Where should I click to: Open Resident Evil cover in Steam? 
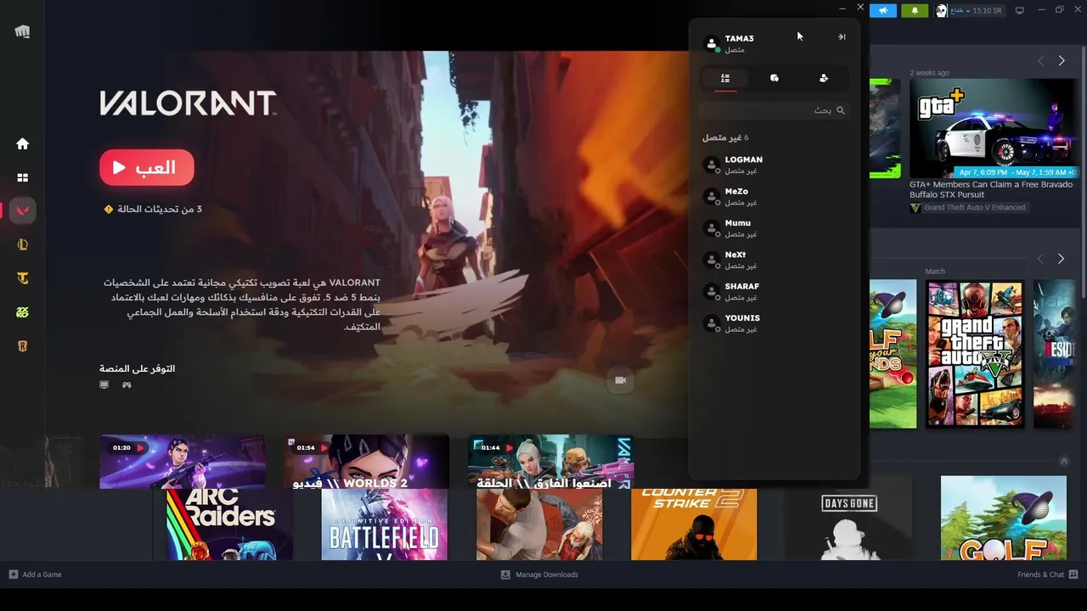click(1055, 354)
